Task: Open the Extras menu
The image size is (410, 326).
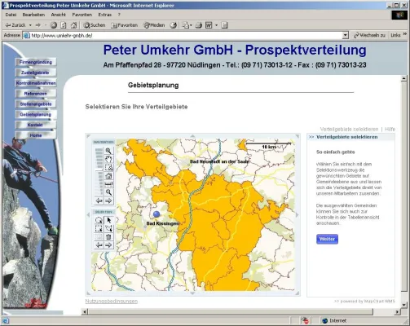Action: pyautogui.click(x=105, y=15)
